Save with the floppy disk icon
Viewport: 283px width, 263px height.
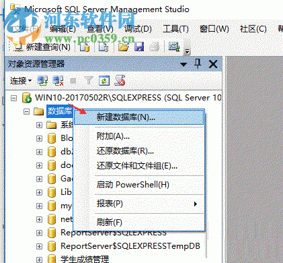pos(139,47)
